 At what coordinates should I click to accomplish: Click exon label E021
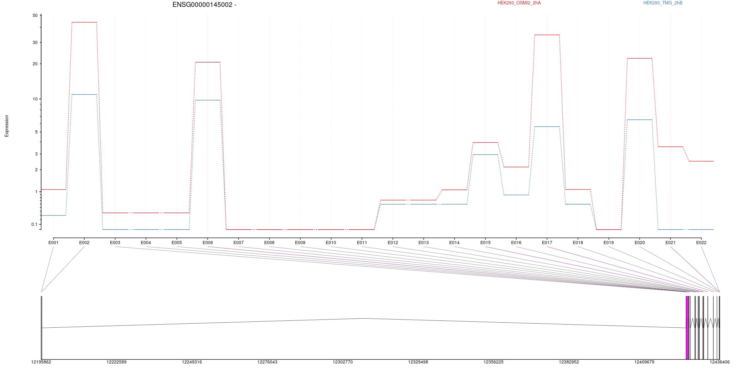[x=670, y=243]
